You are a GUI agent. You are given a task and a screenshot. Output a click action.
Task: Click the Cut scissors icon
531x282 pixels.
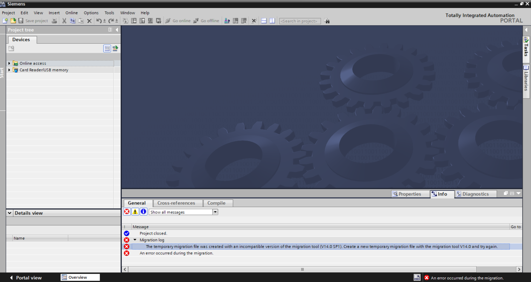64,21
